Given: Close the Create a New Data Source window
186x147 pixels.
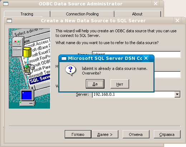Looking at the screenshot, I should tap(177, 20).
